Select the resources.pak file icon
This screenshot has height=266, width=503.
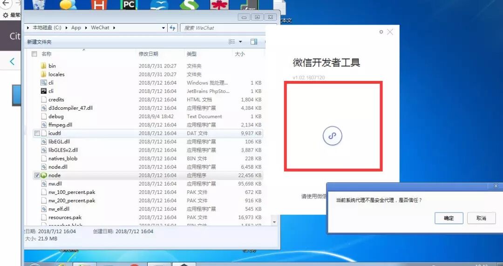(x=44, y=217)
